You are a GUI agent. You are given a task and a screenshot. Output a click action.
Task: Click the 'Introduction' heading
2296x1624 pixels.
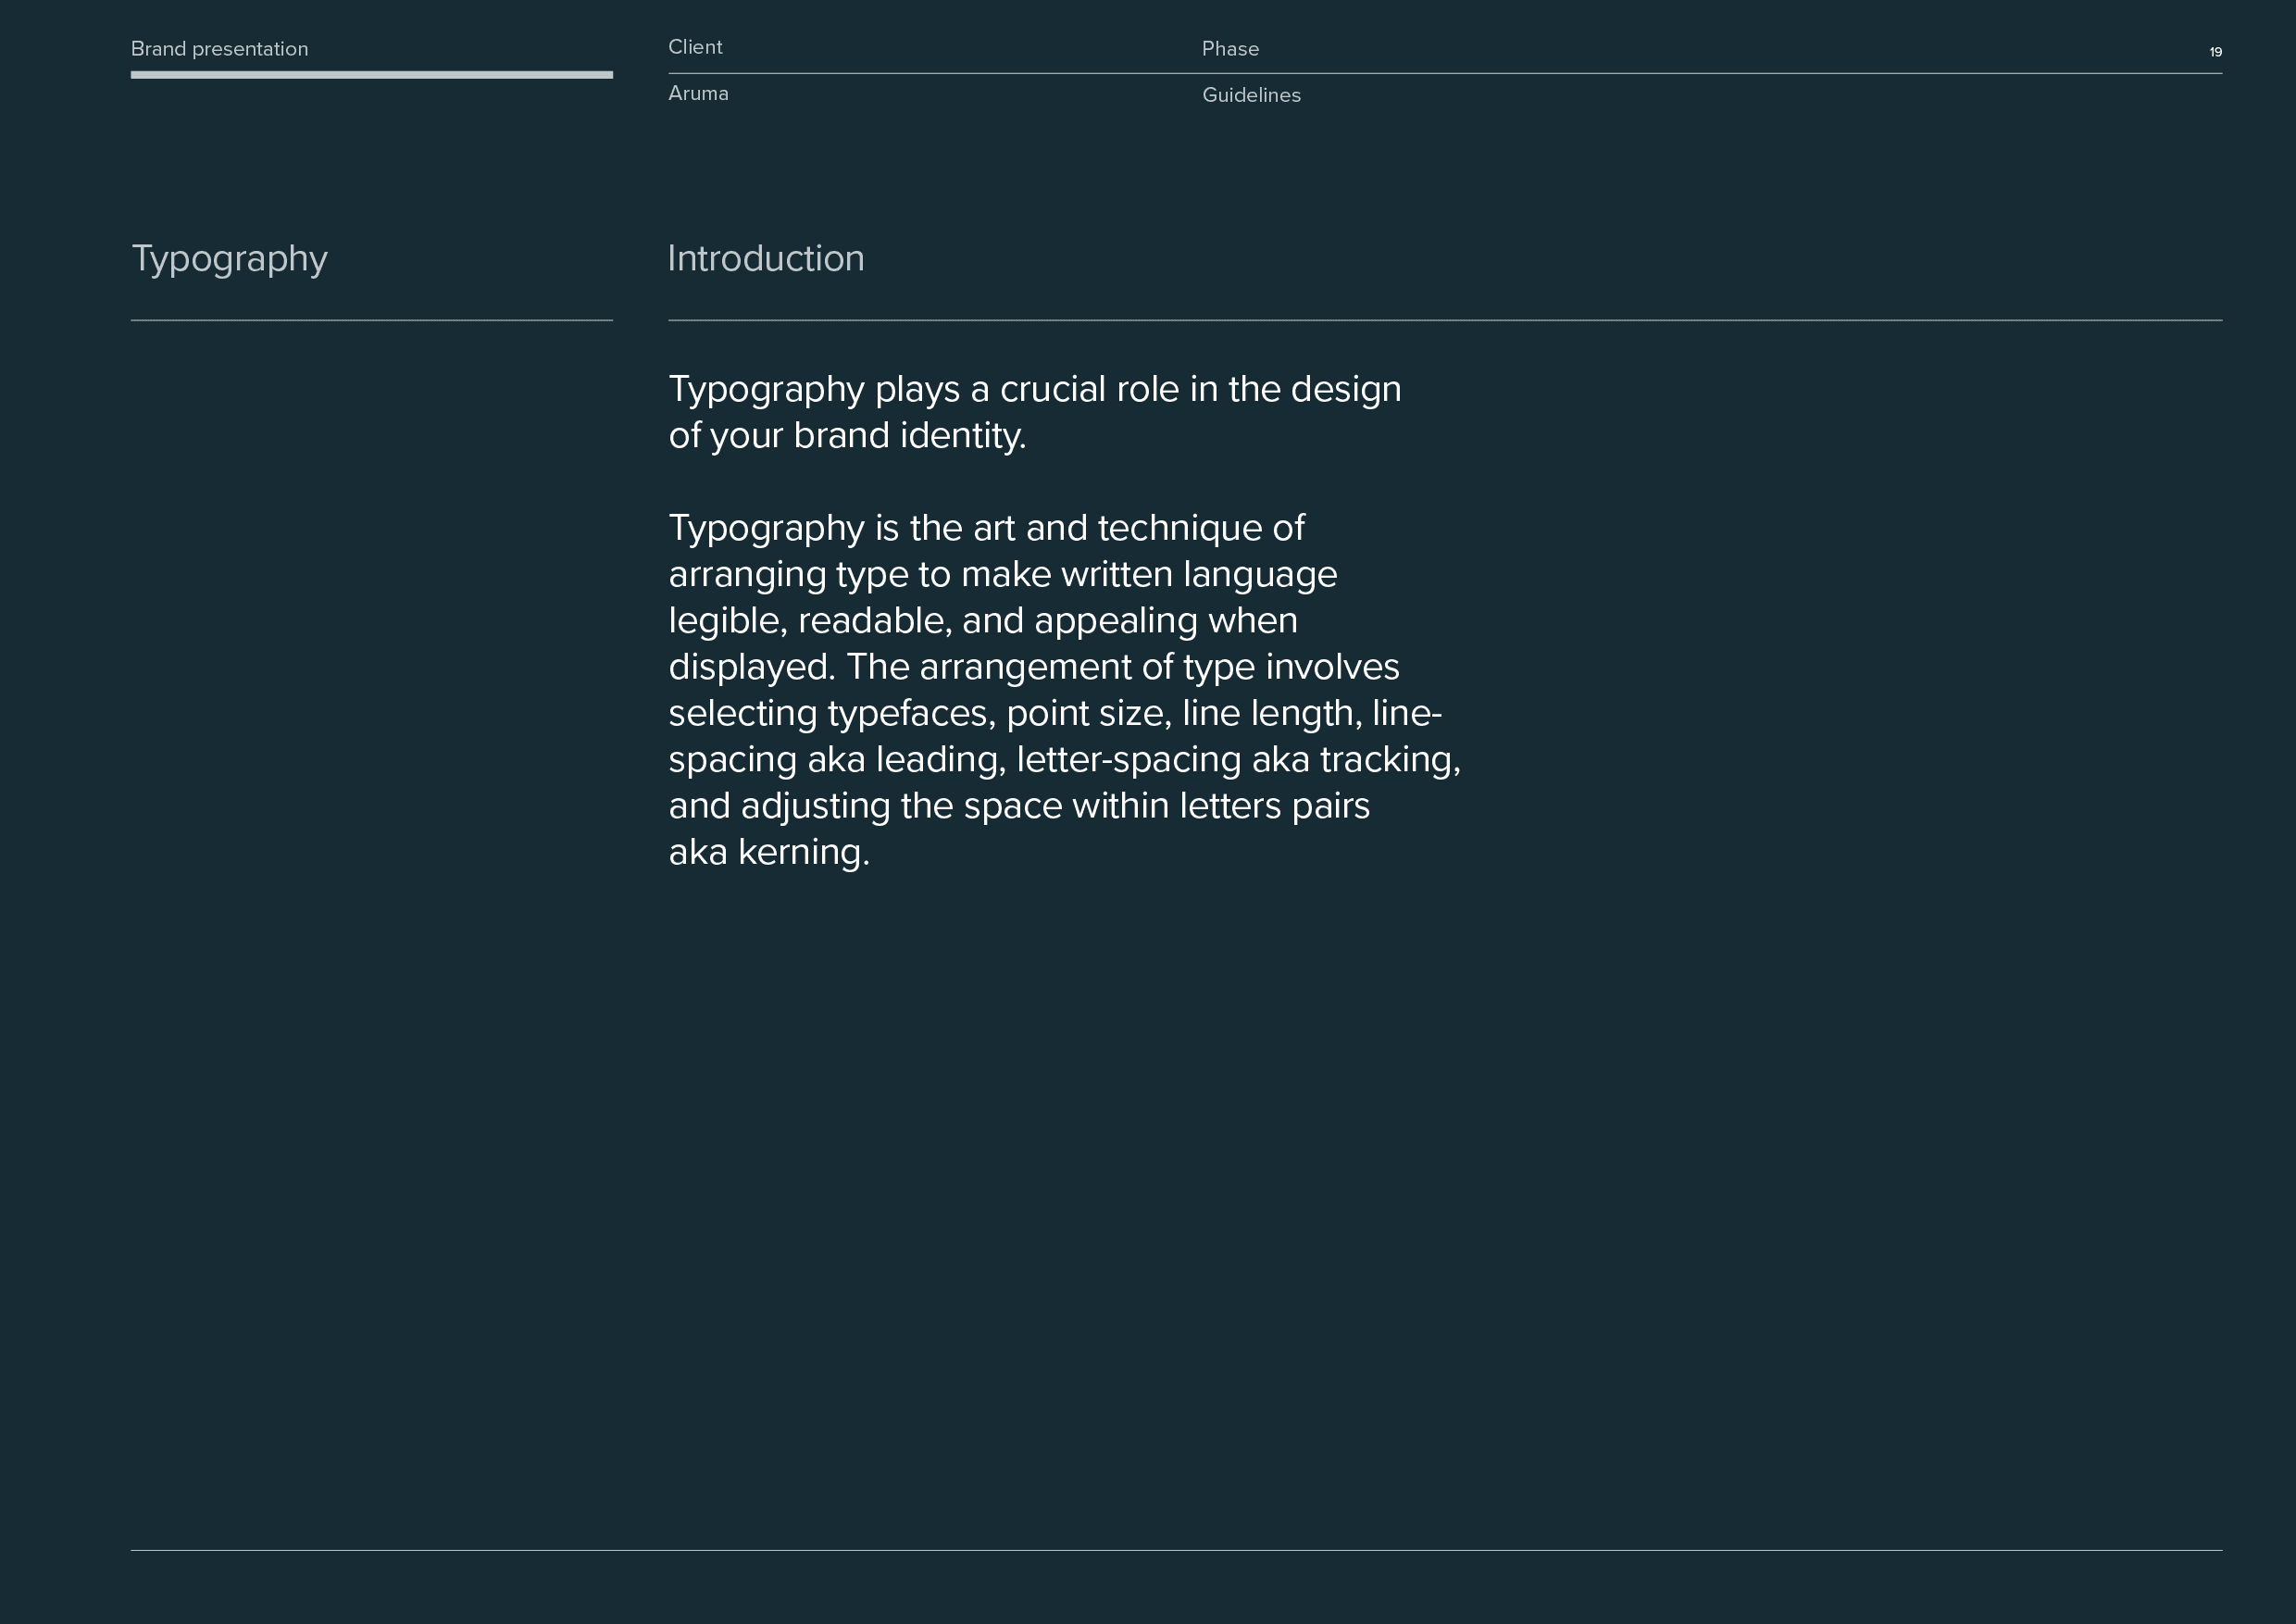tap(766, 258)
